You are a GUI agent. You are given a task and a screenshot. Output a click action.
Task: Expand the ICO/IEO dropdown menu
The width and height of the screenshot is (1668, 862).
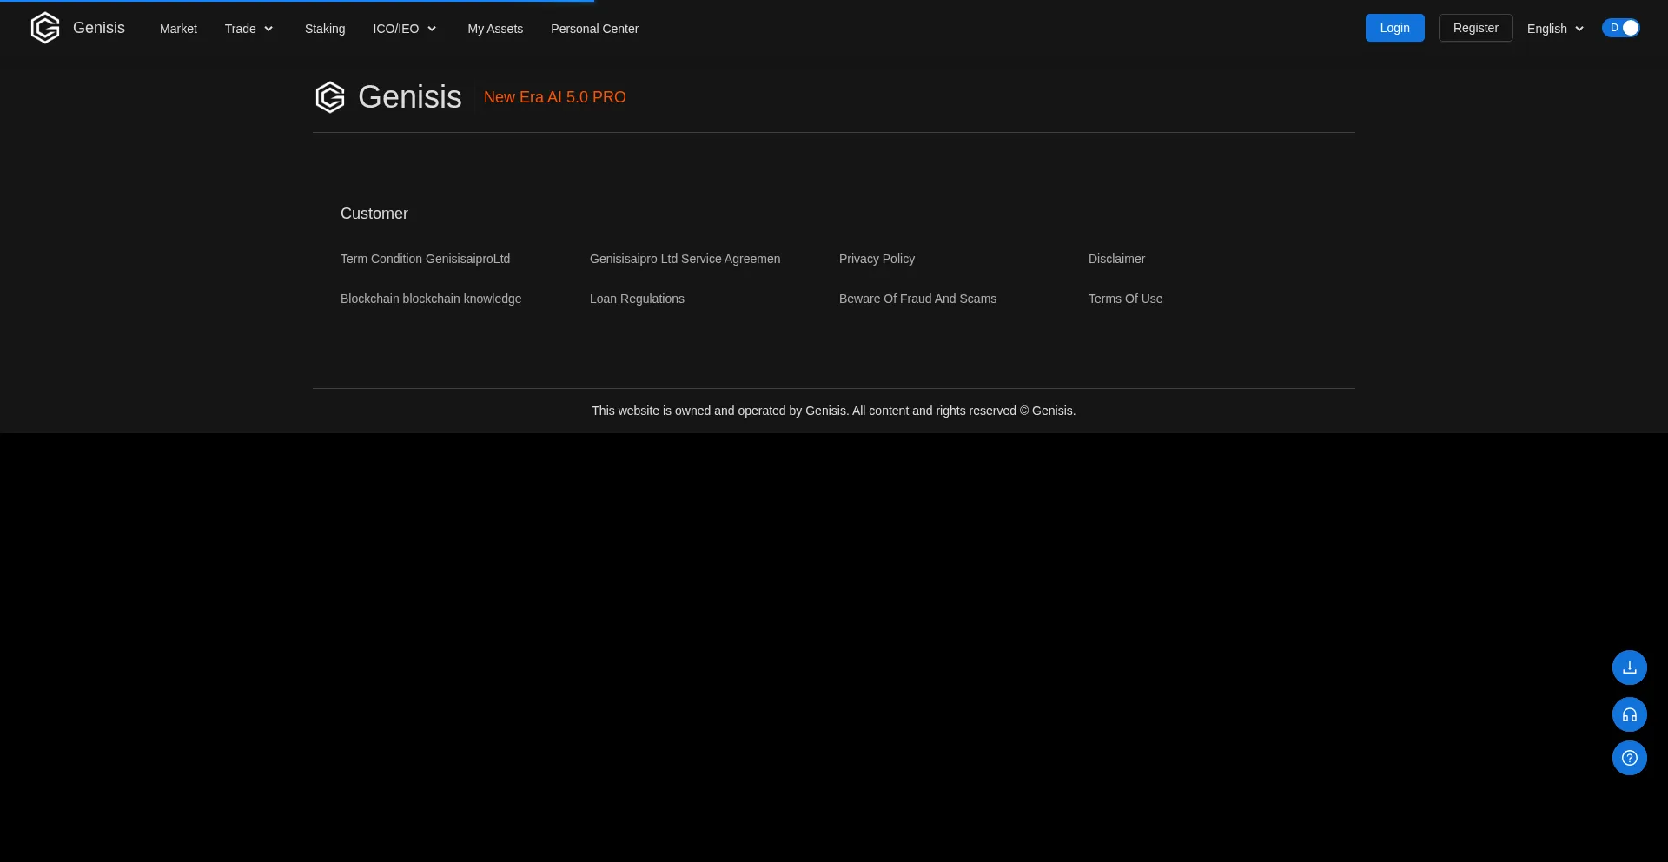[x=404, y=29]
